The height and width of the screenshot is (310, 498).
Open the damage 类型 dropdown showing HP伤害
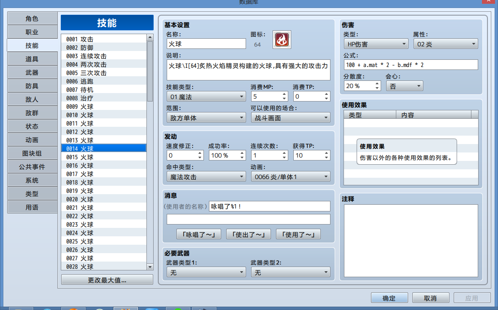[376, 44]
